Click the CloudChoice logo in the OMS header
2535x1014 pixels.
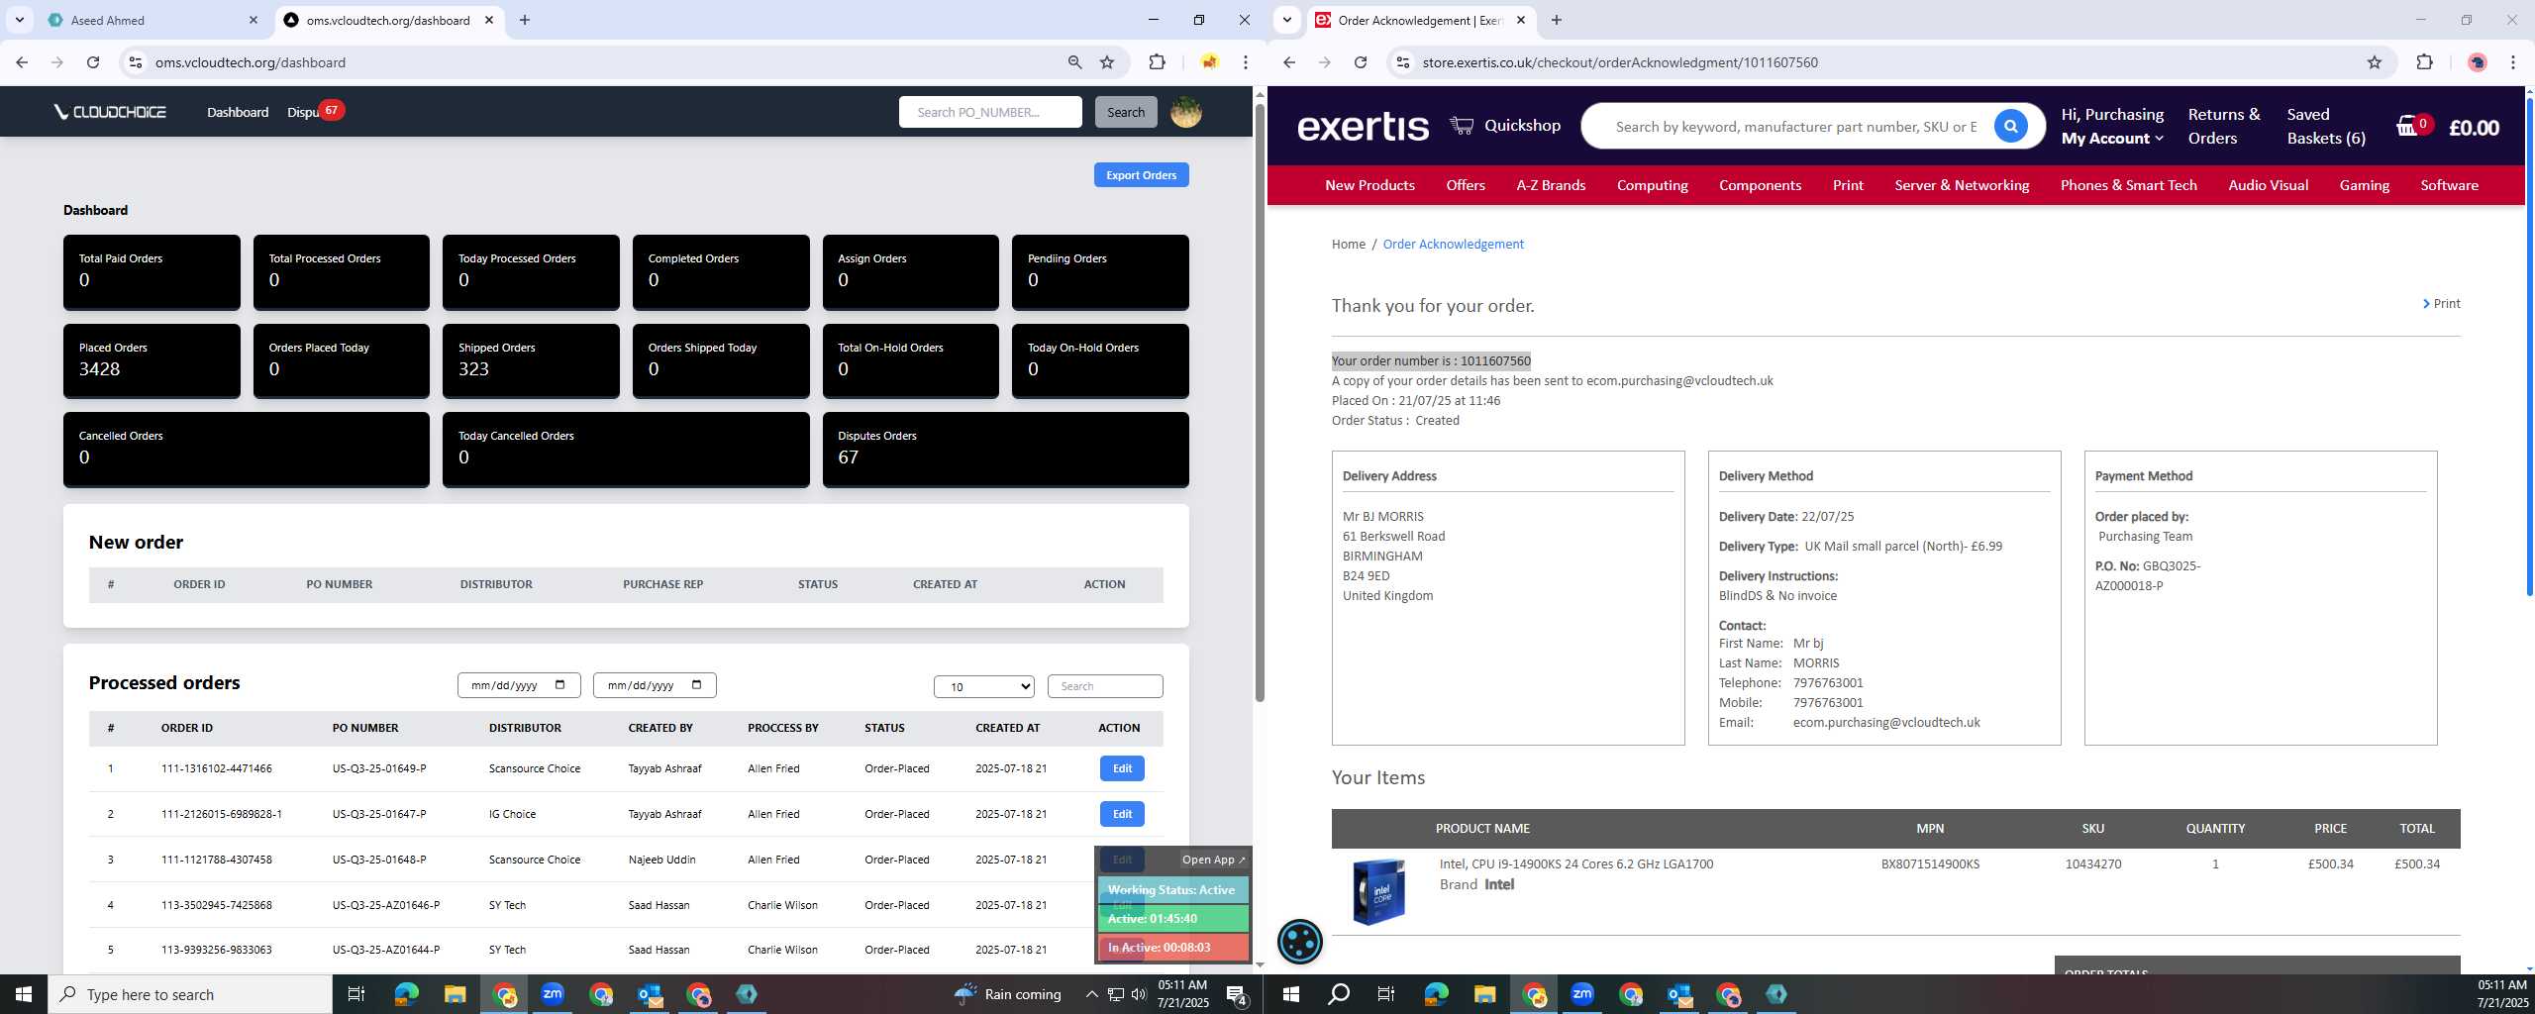coord(110,112)
